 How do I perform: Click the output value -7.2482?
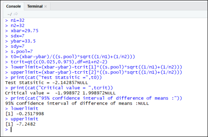(26, 124)
